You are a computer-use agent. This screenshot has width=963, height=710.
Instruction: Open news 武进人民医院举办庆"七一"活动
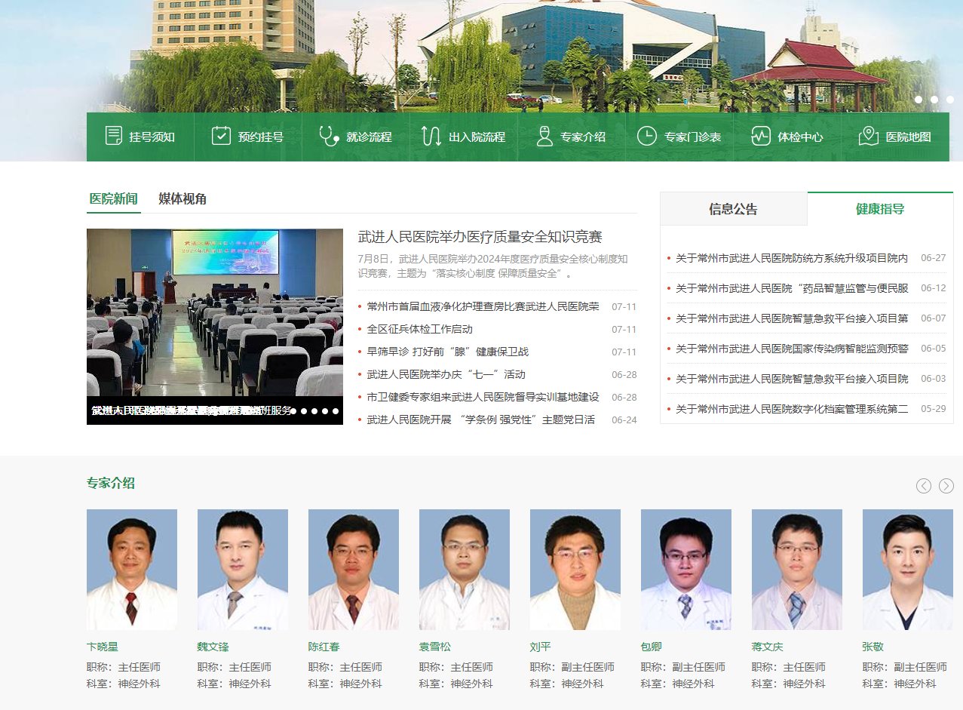(x=446, y=374)
